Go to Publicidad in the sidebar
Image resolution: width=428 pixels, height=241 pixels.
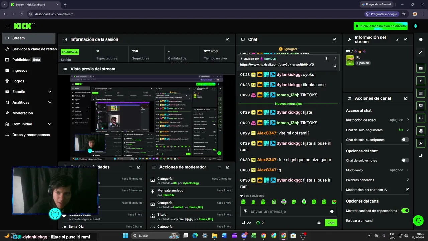(x=28, y=60)
